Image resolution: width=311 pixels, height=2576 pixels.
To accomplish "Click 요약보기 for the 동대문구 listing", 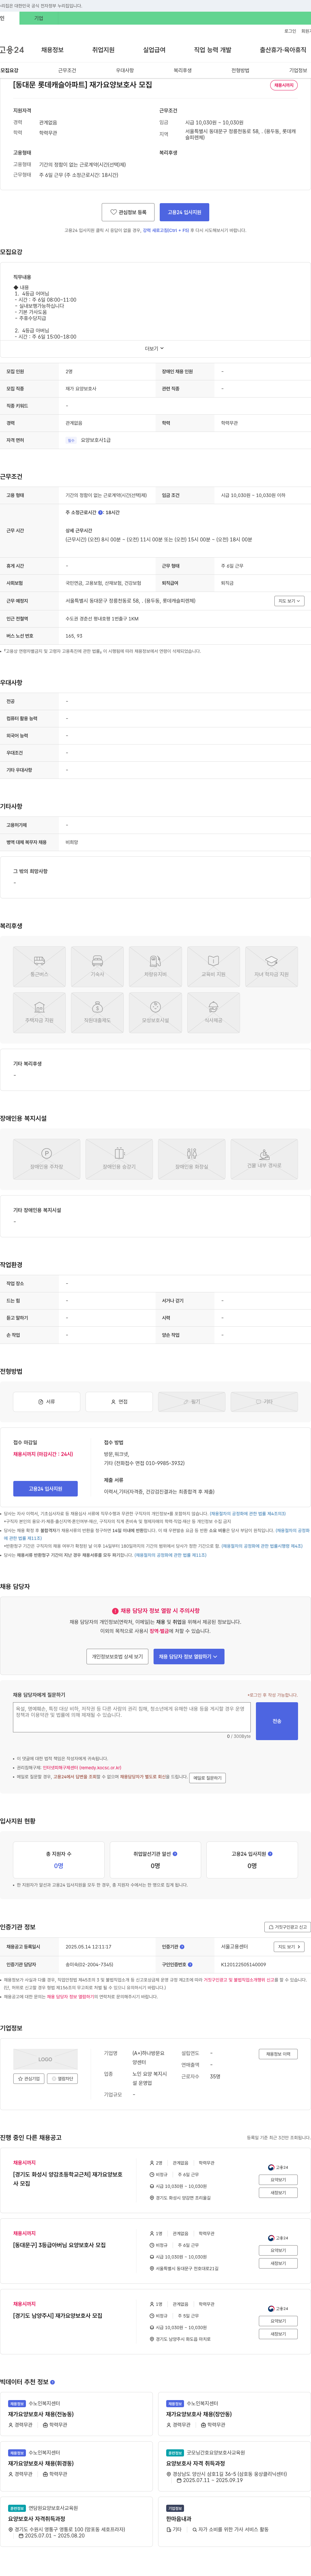I will click(278, 2250).
